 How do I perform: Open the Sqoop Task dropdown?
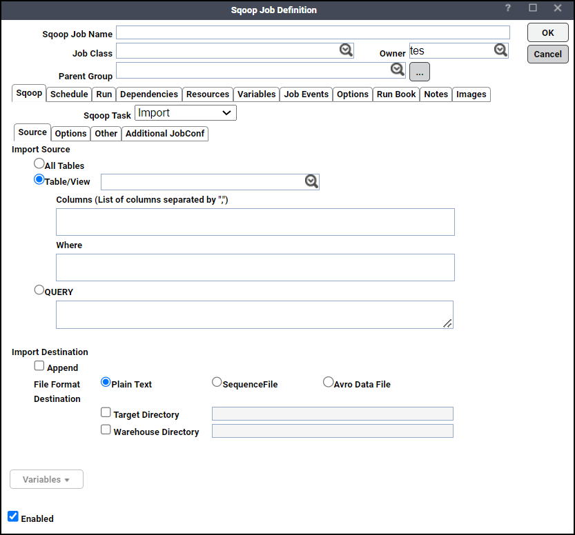(186, 113)
